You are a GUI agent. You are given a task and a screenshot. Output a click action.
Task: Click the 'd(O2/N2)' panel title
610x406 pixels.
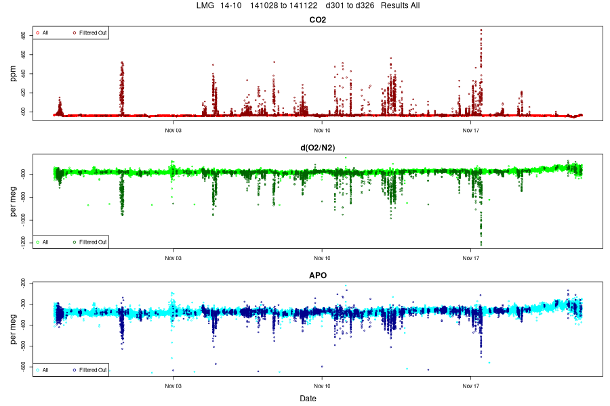[x=317, y=148]
